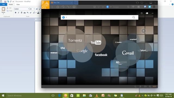Switch to the Home tab in WordPad
This screenshot has width=174, height=98.
tap(11, 4)
